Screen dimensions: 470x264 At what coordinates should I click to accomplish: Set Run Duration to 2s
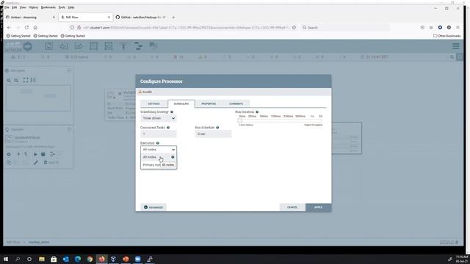(x=321, y=116)
